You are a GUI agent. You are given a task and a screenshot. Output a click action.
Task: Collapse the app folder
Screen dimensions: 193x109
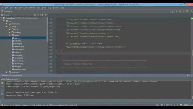click(x=4, y=21)
